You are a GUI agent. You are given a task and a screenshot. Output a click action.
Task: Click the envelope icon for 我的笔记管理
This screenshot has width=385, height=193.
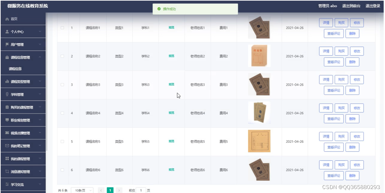tap(7, 145)
